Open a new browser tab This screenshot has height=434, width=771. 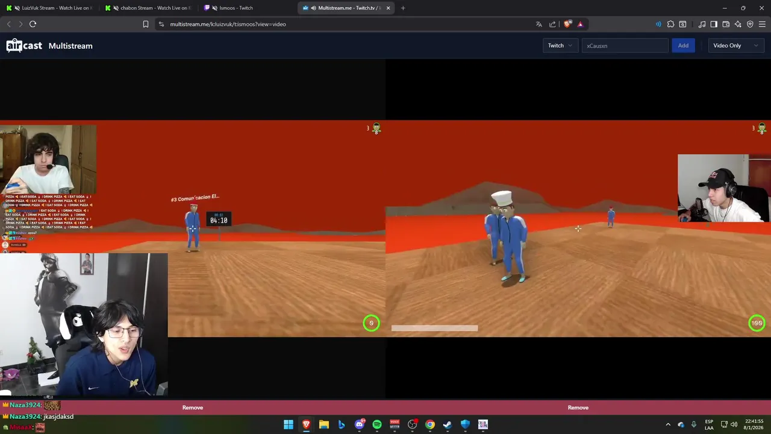[x=403, y=8]
